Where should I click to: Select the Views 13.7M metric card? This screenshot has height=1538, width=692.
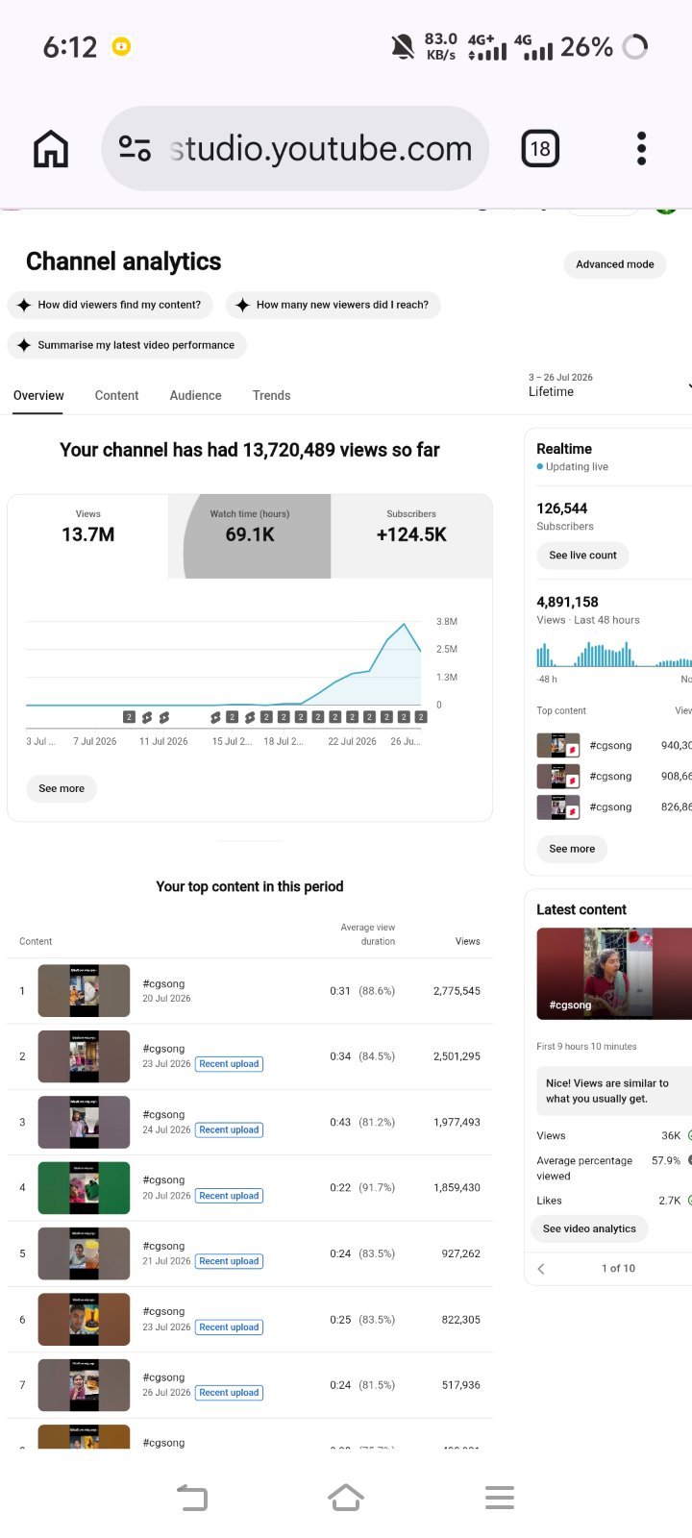[x=87, y=536]
